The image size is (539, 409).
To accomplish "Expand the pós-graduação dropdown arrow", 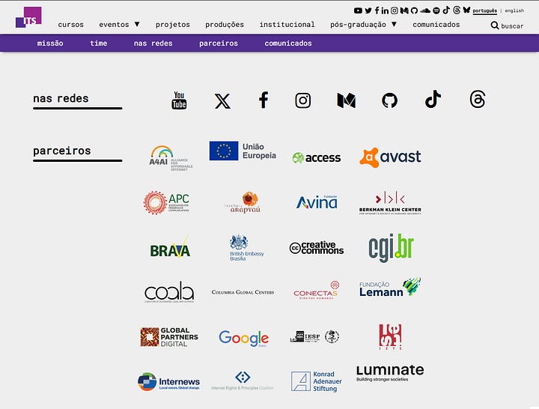I will pyautogui.click(x=394, y=24).
